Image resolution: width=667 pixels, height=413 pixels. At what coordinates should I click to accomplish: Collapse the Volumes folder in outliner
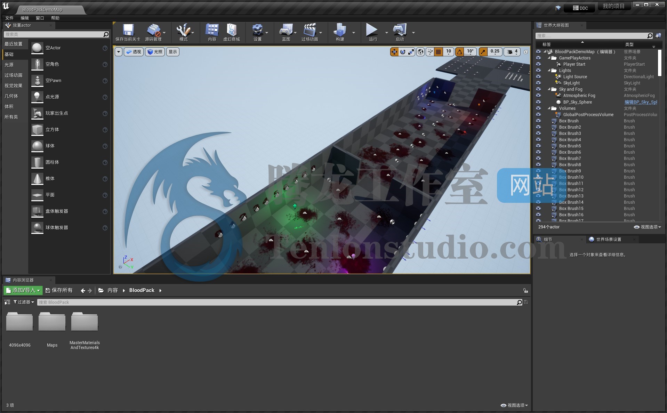tap(549, 108)
